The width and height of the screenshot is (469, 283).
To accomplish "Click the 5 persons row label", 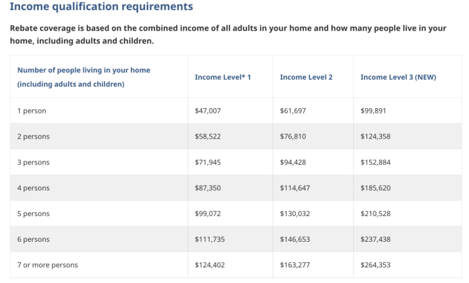I will [x=33, y=214].
